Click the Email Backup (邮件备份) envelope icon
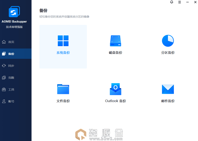198x141 pixels. click(x=168, y=89)
